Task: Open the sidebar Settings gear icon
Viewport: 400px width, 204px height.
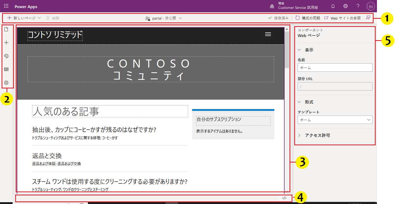Action: (7, 83)
